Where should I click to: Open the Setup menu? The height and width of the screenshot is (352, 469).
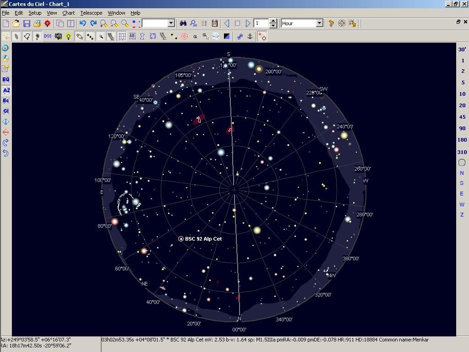pos(34,13)
